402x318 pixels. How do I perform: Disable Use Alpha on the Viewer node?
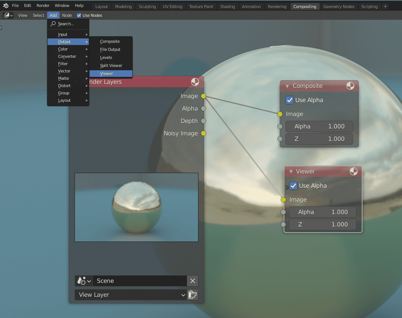[293, 186]
